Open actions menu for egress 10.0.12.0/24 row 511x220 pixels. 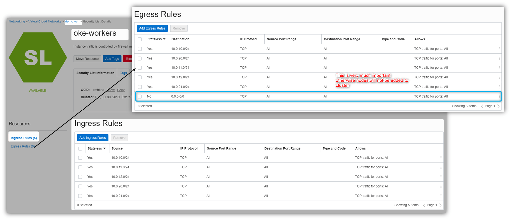click(499, 77)
